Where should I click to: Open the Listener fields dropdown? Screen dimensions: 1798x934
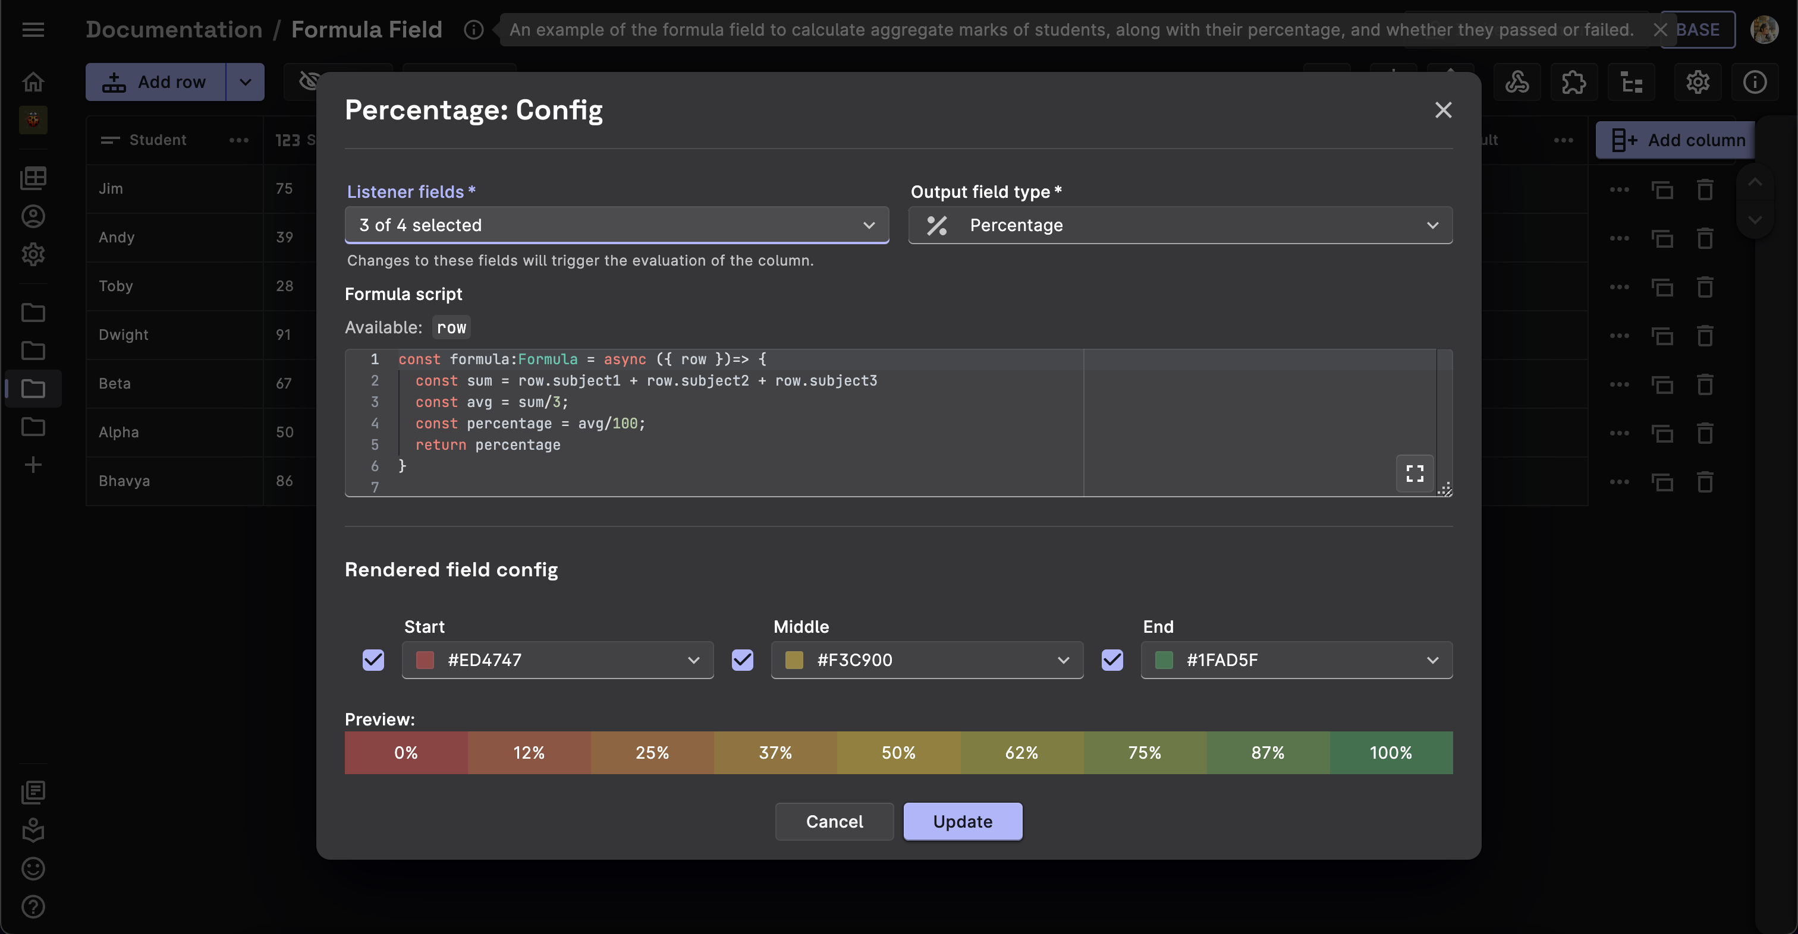coord(617,225)
